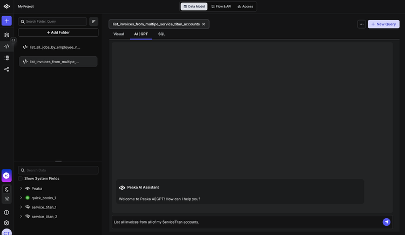The width and height of the screenshot is (405, 235).
Task: Click the Add Folder button
Action: [x=58, y=32]
